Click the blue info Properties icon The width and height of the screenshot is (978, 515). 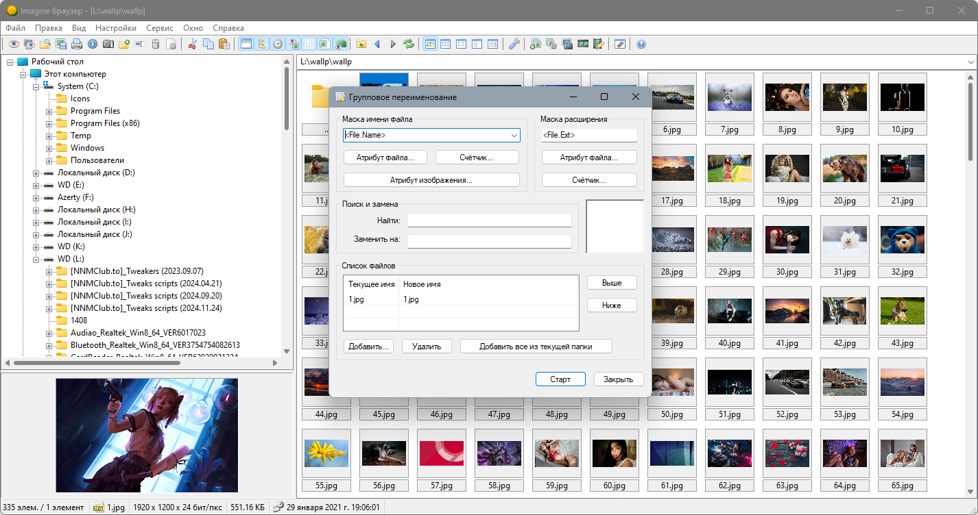pos(92,44)
